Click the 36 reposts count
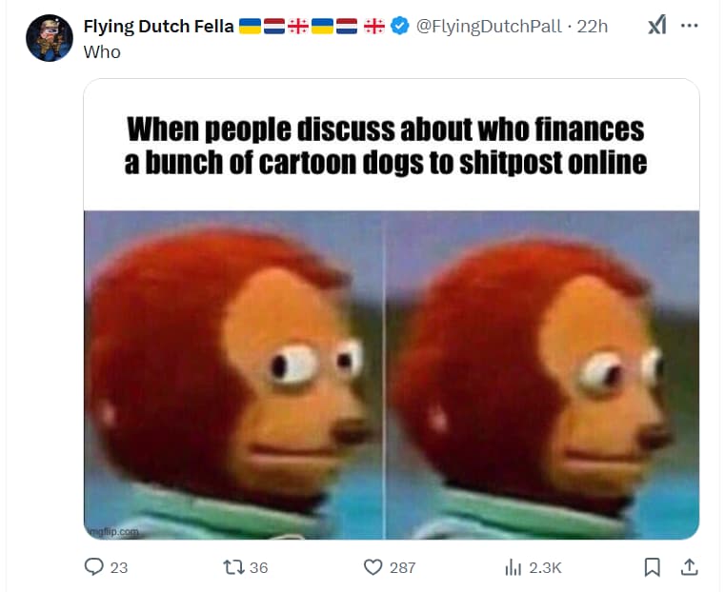This screenshot has height=592, width=725. point(258,567)
